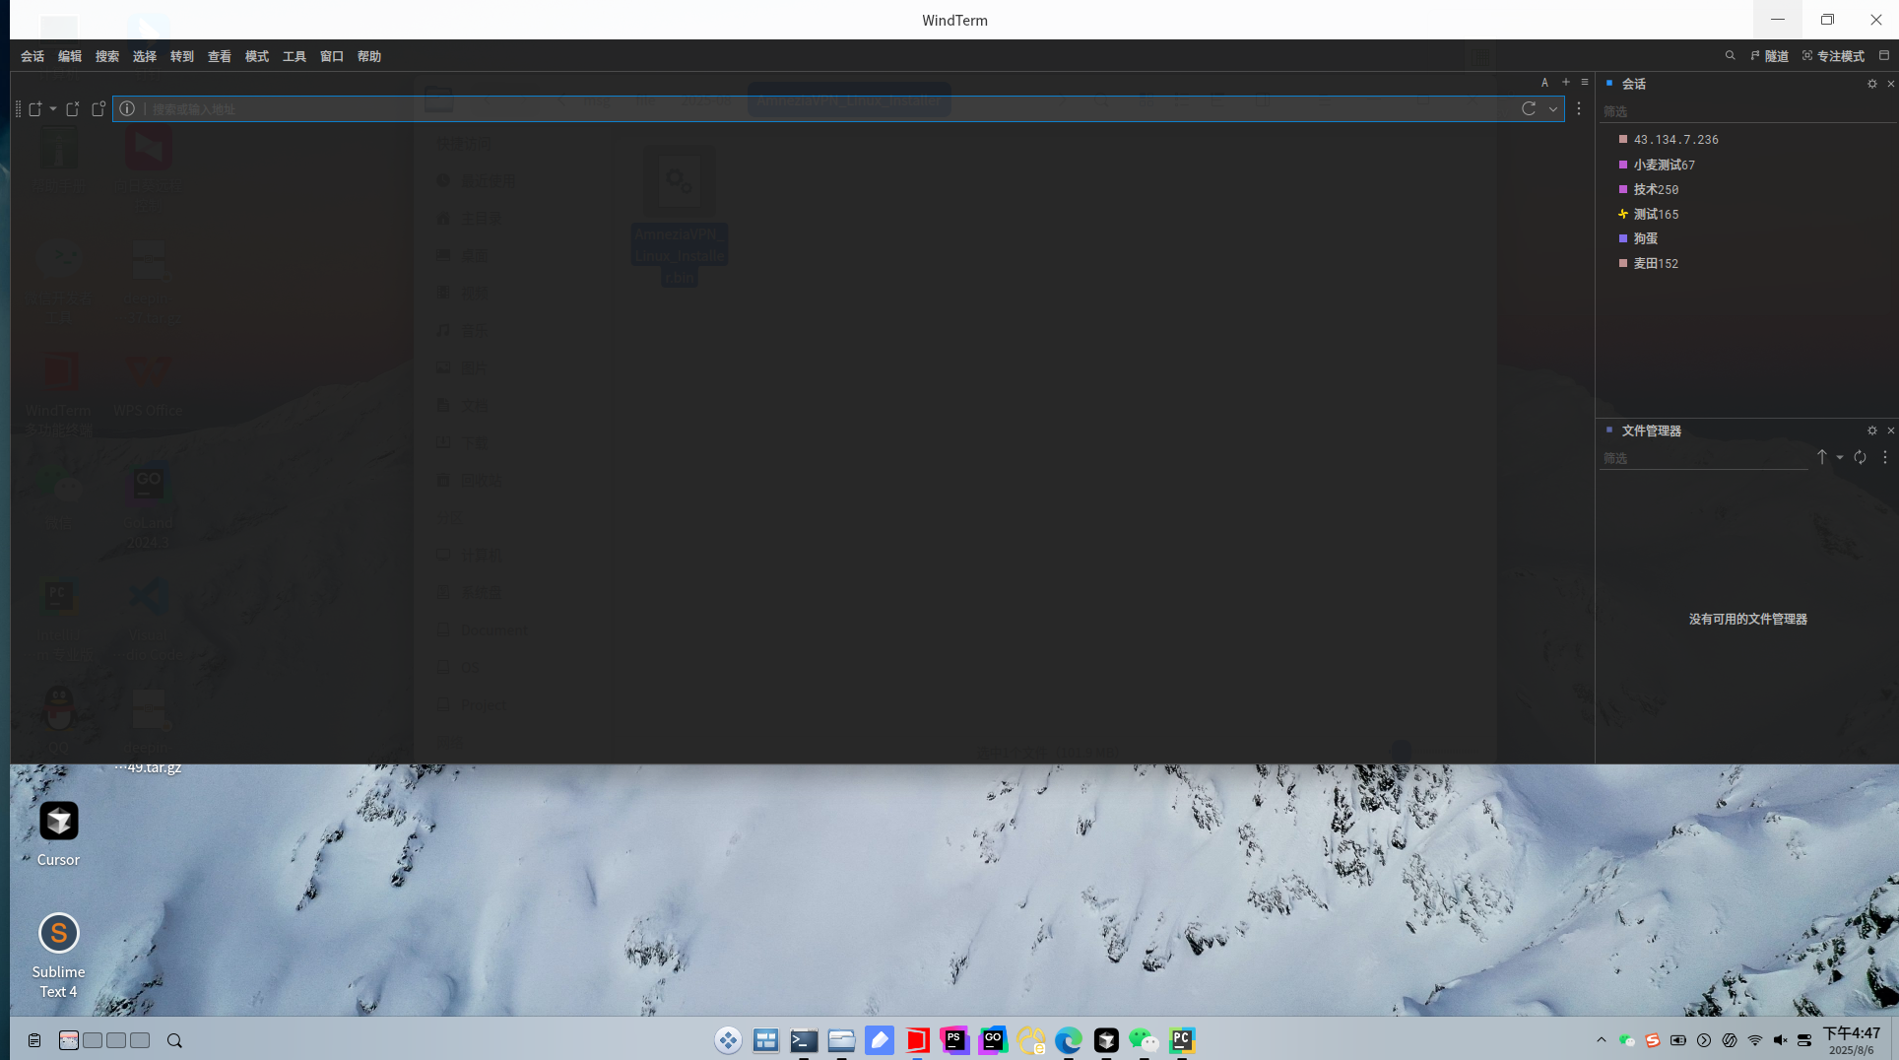Add a new tab with the plus icon

click(x=1566, y=83)
